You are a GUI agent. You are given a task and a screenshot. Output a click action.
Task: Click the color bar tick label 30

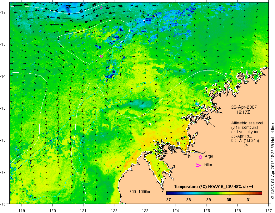click(229, 200)
